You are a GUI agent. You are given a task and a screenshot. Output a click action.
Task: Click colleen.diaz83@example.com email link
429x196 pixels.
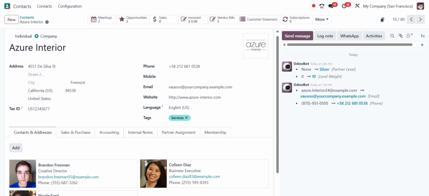tap(194, 177)
